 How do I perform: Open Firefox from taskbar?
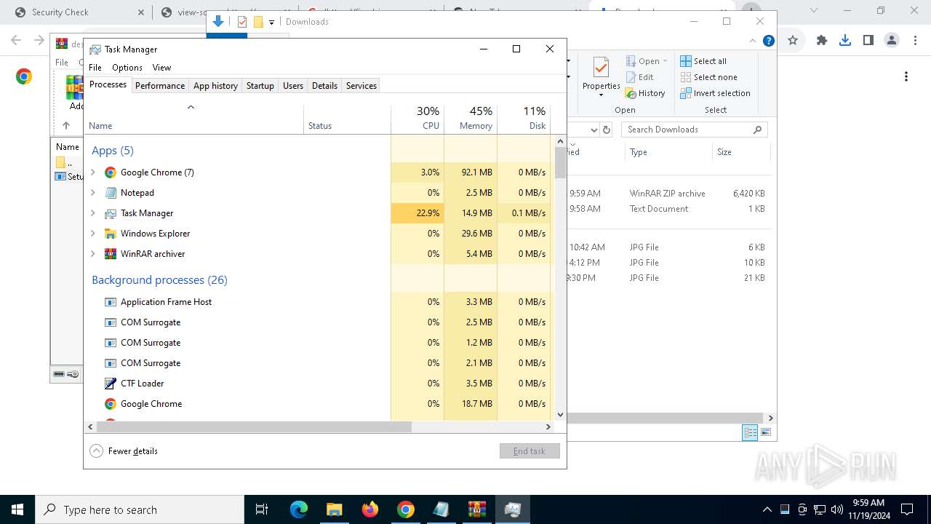(370, 509)
